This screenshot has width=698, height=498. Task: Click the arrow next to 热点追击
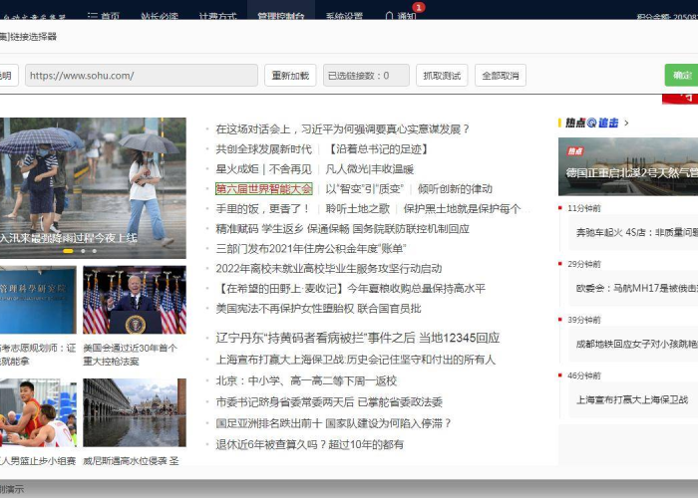(626, 123)
